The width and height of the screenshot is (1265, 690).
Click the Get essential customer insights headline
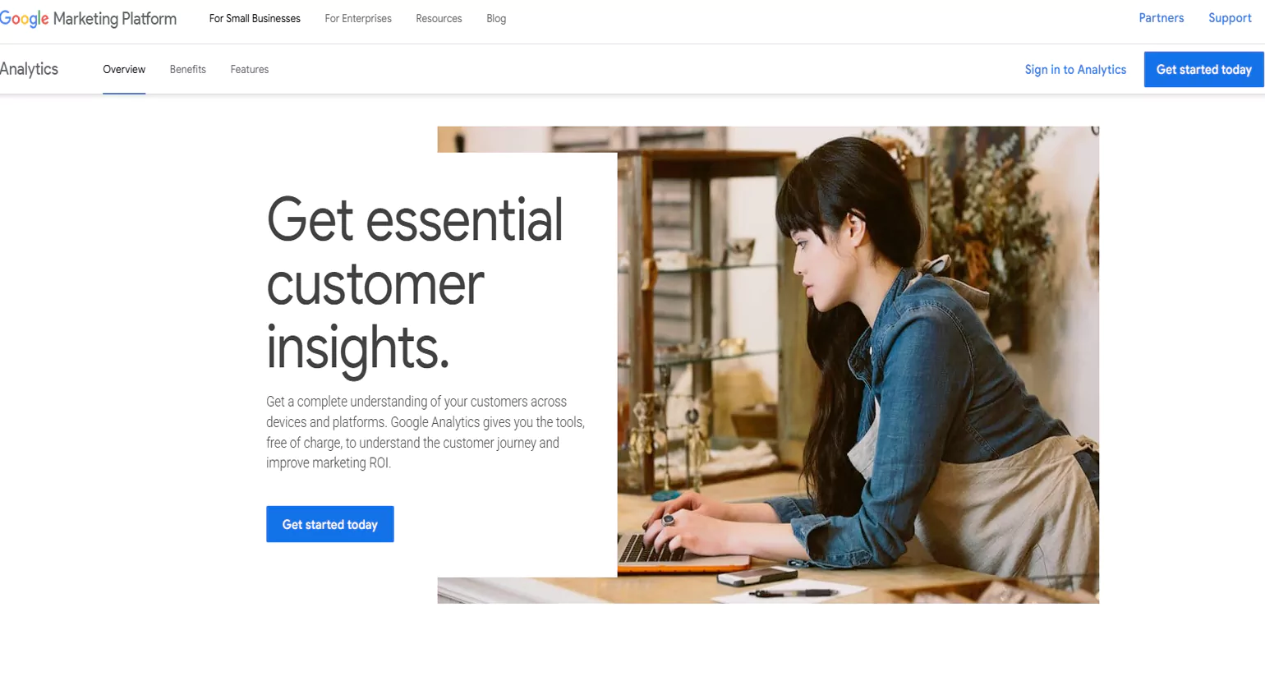(415, 283)
